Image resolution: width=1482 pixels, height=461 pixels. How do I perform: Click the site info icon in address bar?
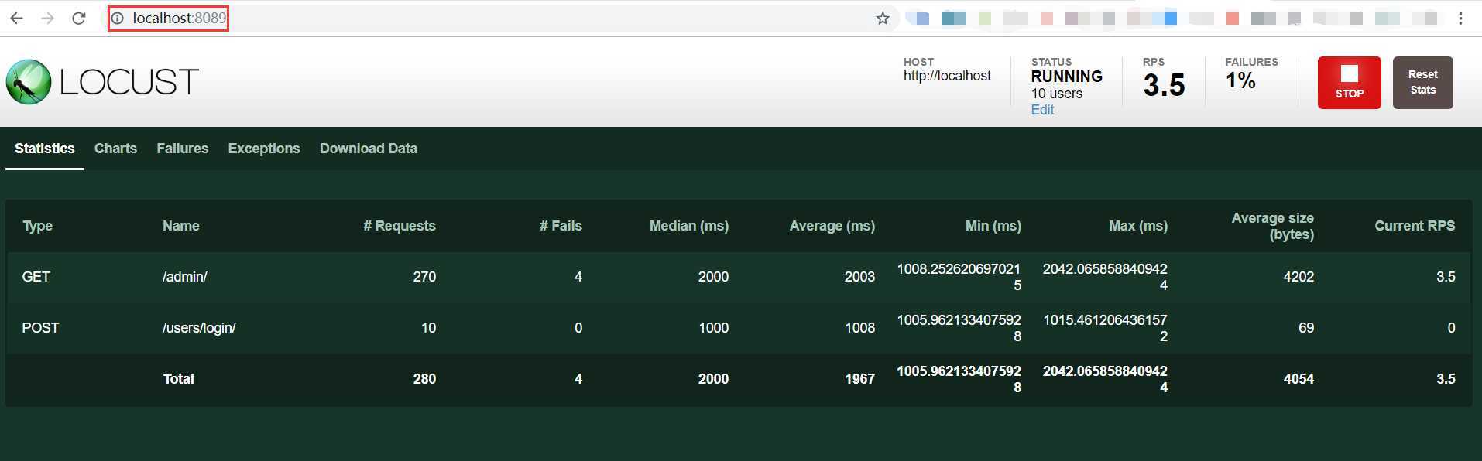[x=117, y=18]
